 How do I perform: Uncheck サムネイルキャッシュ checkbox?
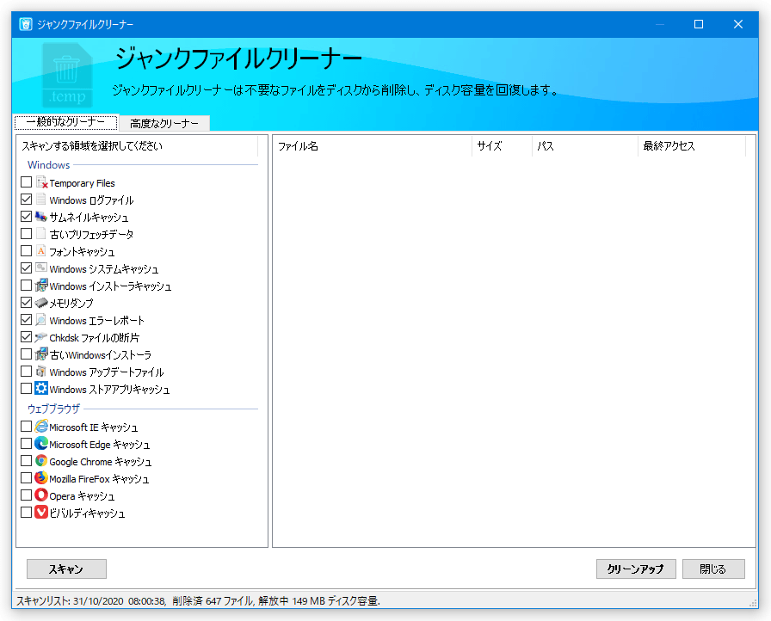pyautogui.click(x=27, y=217)
